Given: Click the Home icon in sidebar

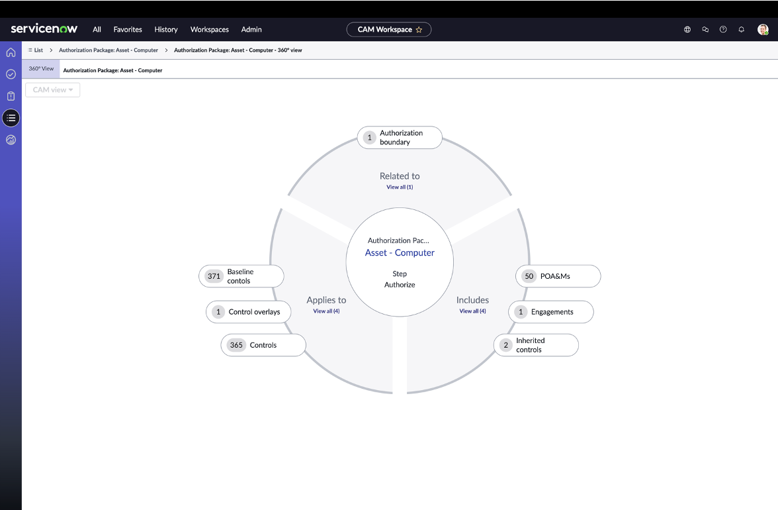Looking at the screenshot, I should pyautogui.click(x=11, y=52).
